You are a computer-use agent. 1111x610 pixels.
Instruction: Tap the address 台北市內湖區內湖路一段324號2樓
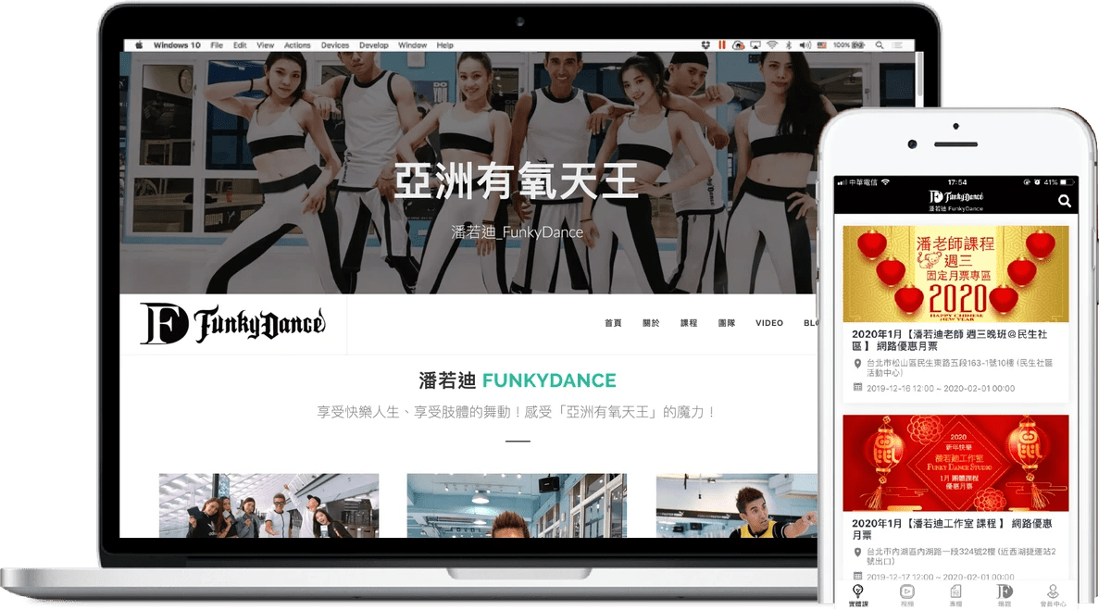click(961, 557)
